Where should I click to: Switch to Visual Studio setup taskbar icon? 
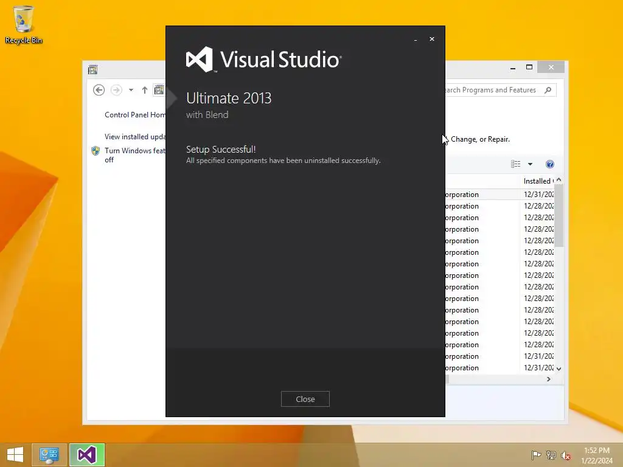click(87, 455)
